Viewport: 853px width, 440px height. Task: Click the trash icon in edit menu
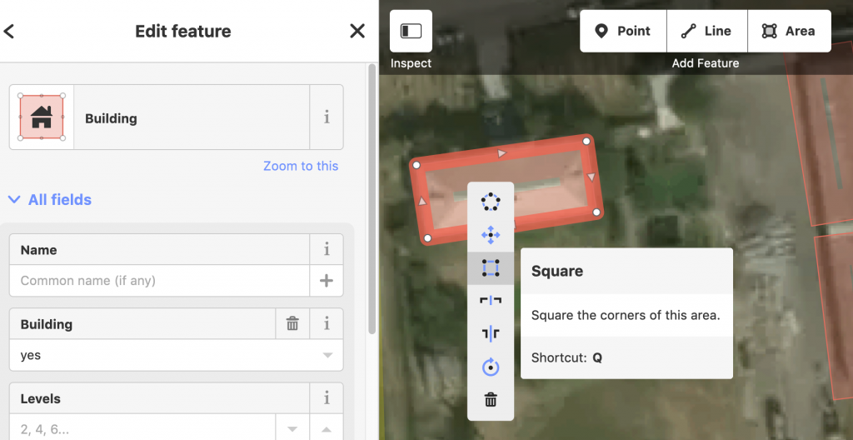[491, 401]
